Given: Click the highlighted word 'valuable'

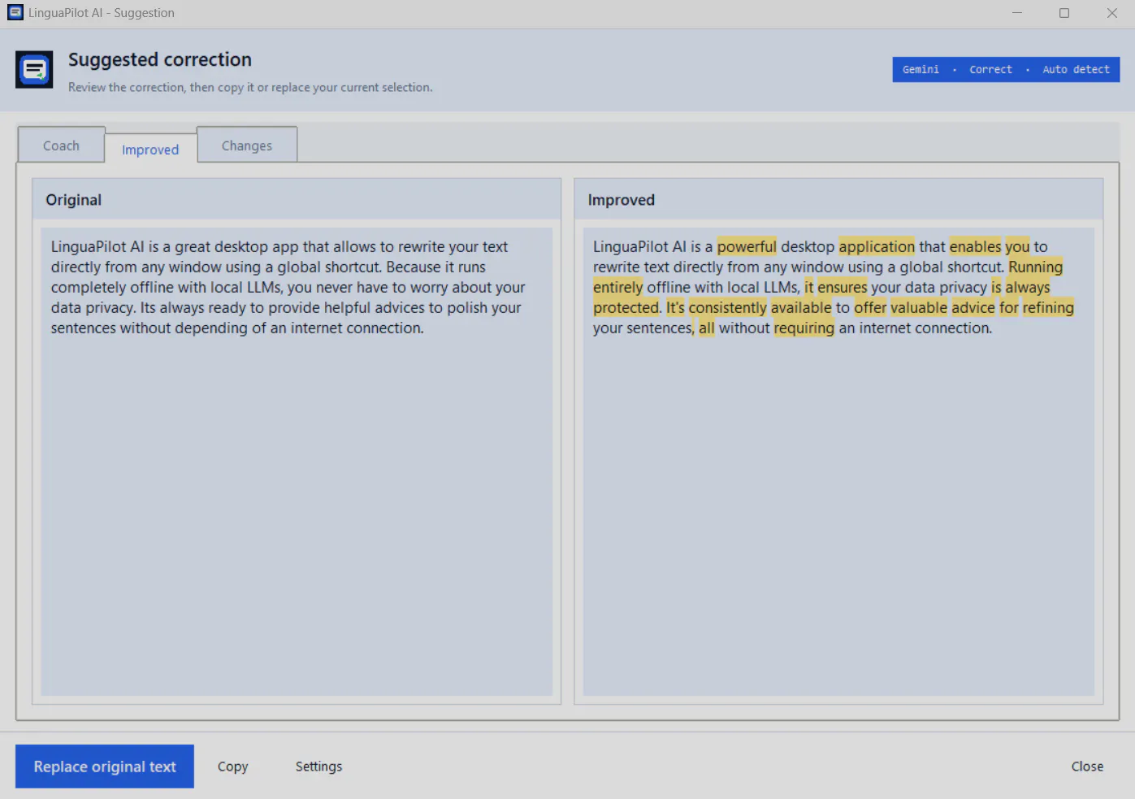Looking at the screenshot, I should coord(919,307).
